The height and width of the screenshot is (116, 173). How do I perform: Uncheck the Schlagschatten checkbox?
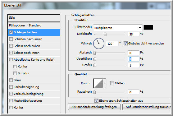point(11,32)
